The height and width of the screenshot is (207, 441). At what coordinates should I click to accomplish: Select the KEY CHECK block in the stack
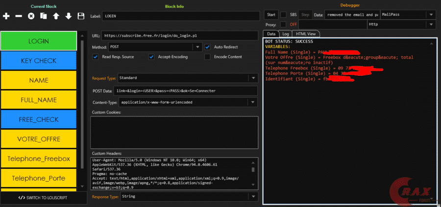tap(39, 61)
